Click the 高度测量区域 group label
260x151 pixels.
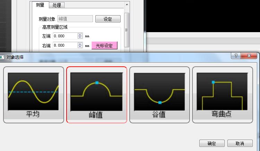tap(55, 27)
